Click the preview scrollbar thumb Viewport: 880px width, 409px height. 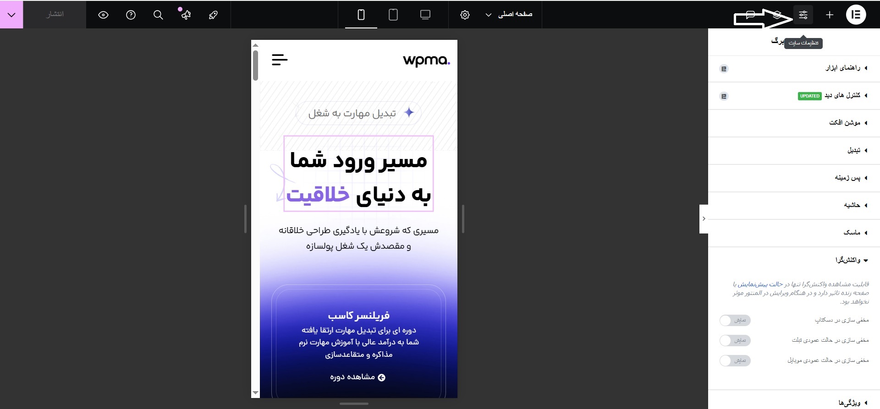click(x=256, y=65)
